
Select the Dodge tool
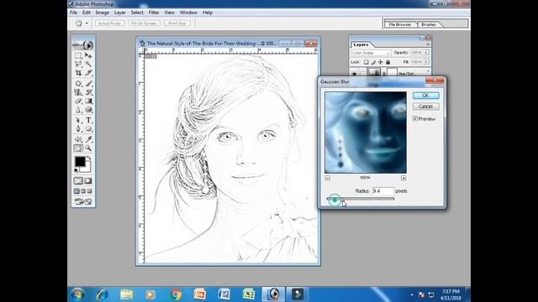point(88,110)
